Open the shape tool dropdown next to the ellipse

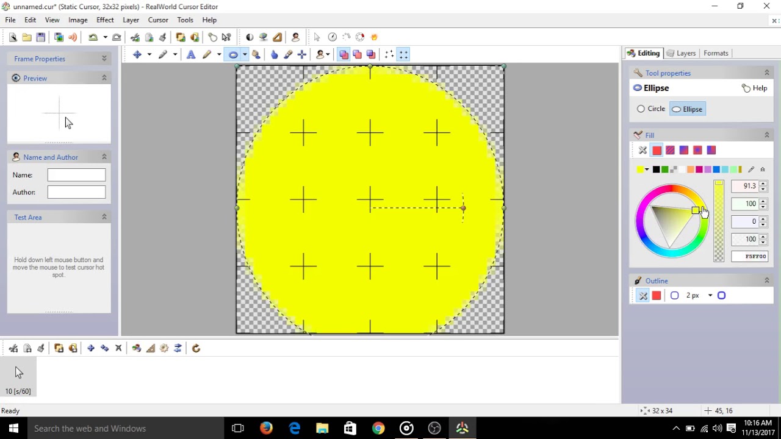click(x=245, y=55)
